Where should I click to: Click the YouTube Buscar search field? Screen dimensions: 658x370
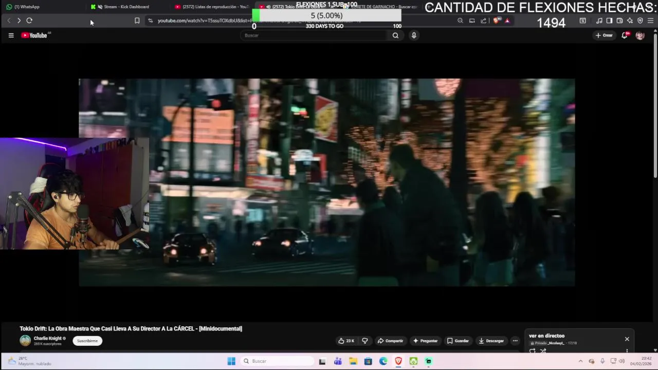coord(315,35)
